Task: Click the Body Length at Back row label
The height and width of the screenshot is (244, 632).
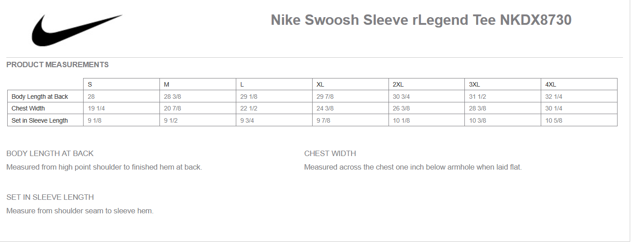Action: pyautogui.click(x=40, y=97)
